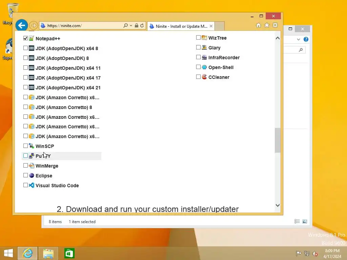347x260 pixels.
Task: Click the security lock icon
Action: point(137,25)
